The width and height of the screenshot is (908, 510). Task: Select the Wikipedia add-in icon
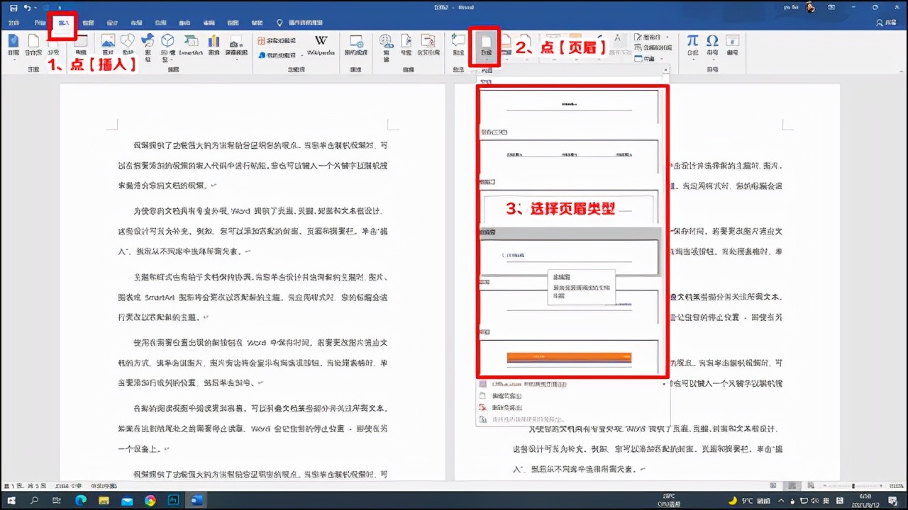pos(321,44)
